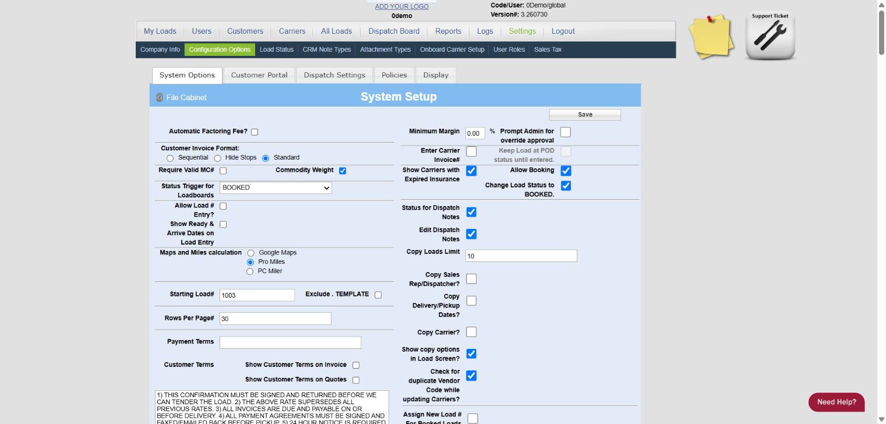
Task: Open Reports menu
Action: coord(448,31)
